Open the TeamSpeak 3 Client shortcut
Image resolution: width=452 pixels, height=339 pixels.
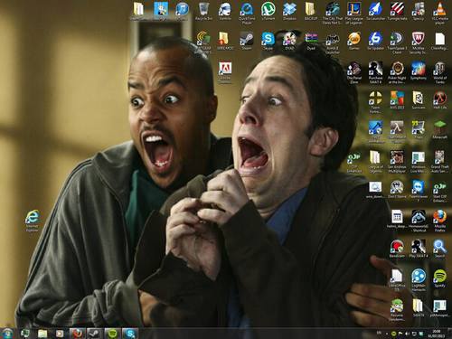tap(397, 42)
